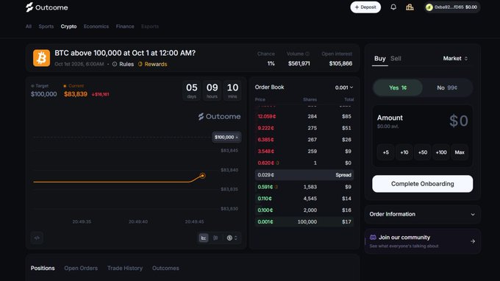
Task: Click bid price 0.001¢ row
Action: click(x=304, y=221)
